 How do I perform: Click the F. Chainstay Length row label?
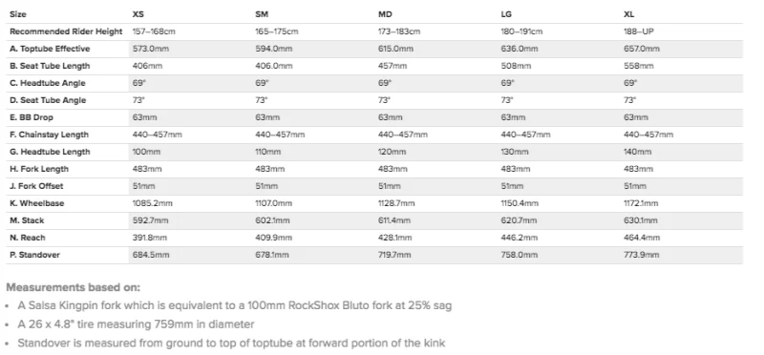pos(49,135)
